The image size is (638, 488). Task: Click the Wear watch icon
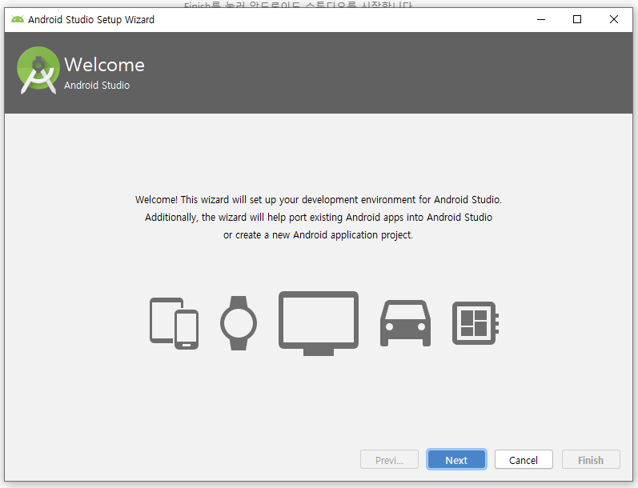pyautogui.click(x=239, y=323)
